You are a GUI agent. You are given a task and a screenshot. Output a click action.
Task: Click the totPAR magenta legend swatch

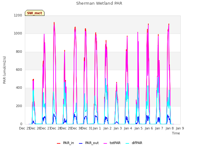pyautogui.click(x=105, y=143)
